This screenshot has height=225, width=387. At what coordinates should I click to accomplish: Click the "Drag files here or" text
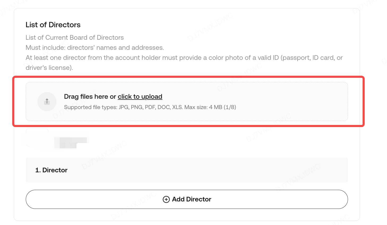tap(90, 97)
